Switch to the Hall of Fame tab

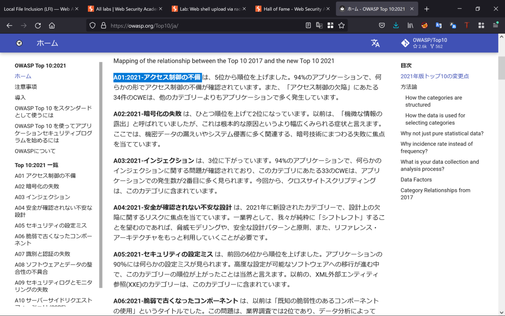[x=290, y=8]
